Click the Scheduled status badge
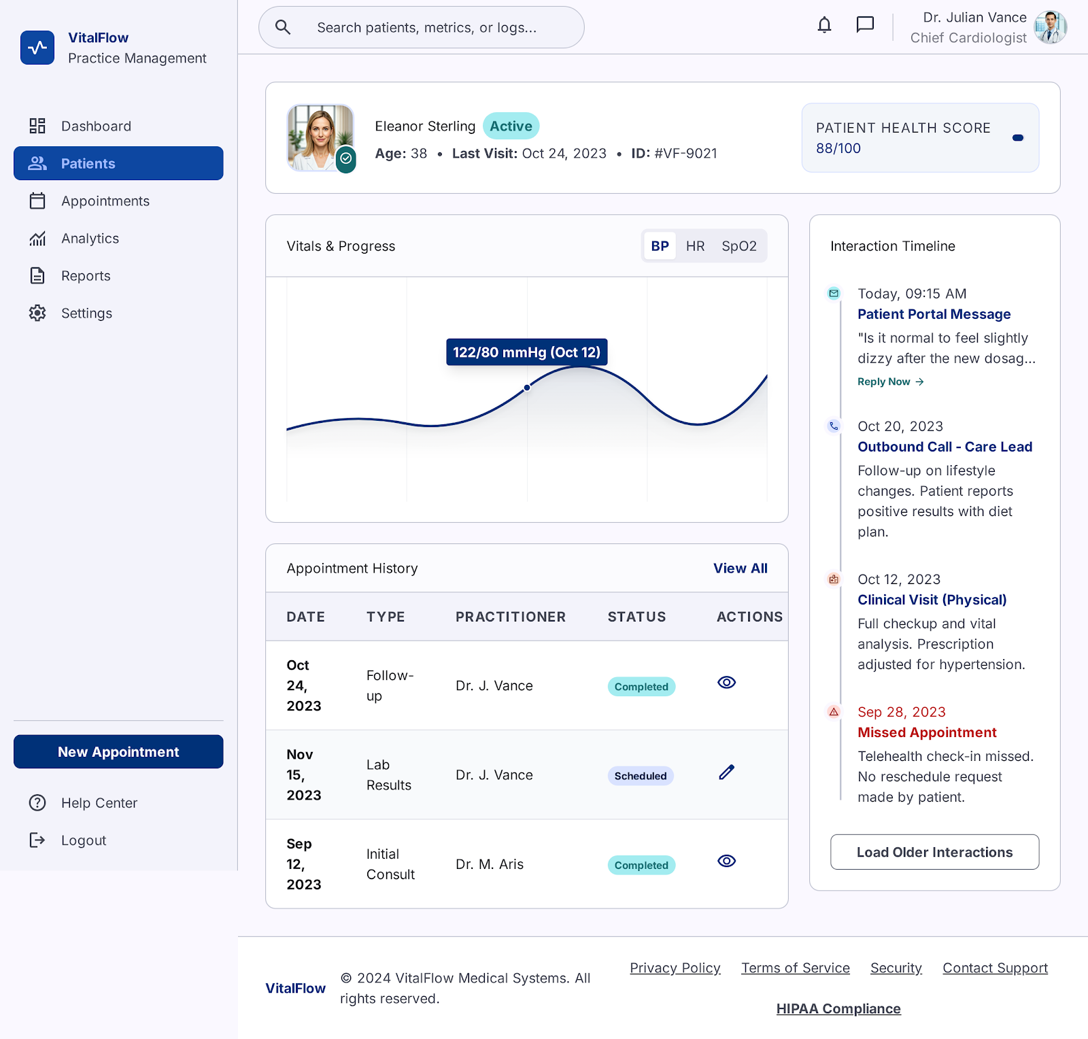Image resolution: width=1088 pixels, height=1039 pixels. [641, 776]
